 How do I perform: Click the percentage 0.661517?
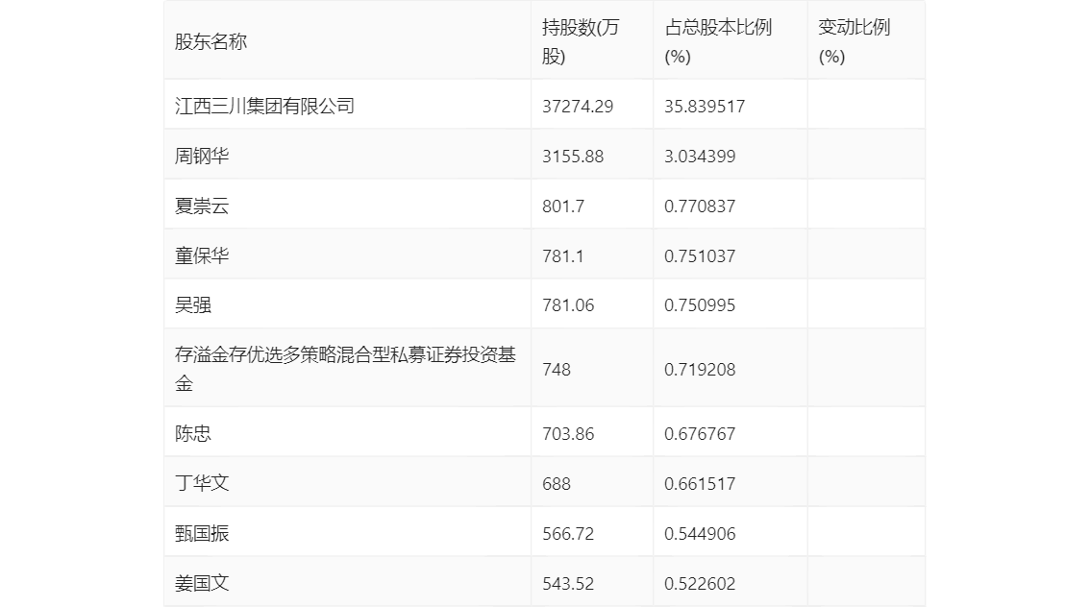700,484
